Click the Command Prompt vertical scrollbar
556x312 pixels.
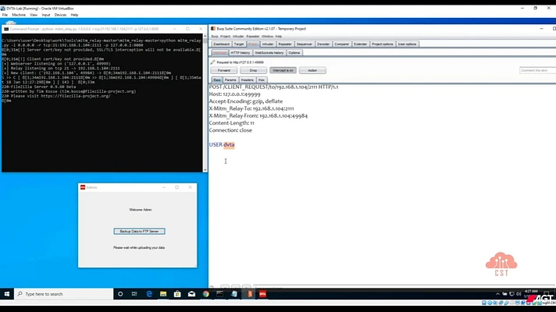(205, 103)
